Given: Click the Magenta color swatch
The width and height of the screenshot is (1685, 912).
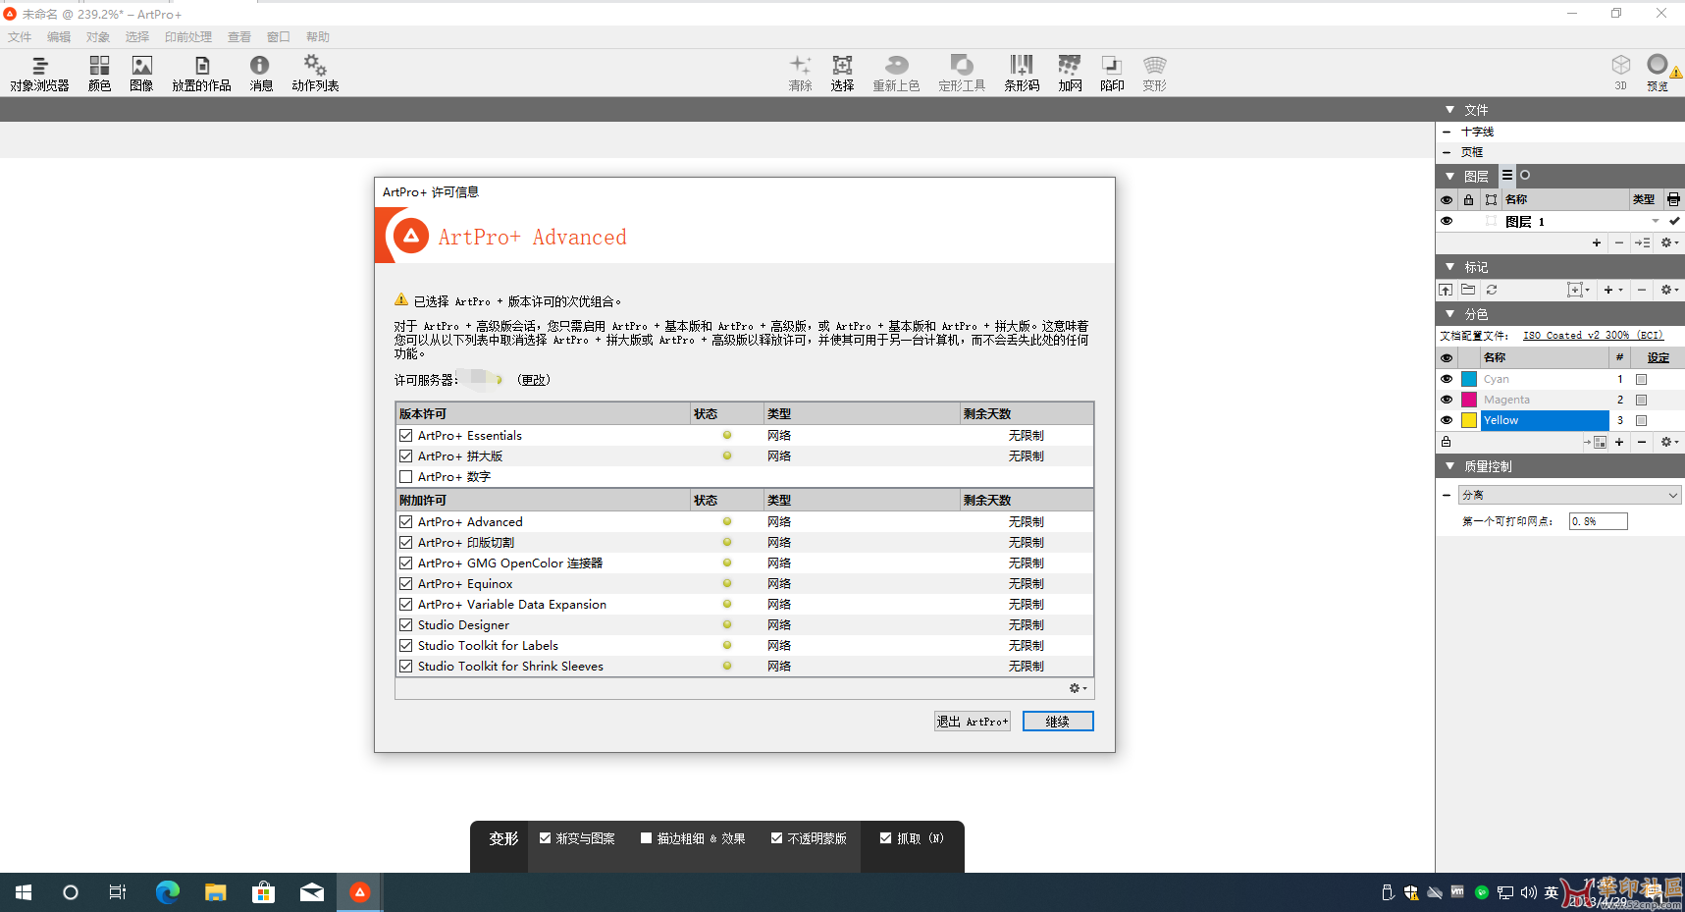Looking at the screenshot, I should [1469, 400].
